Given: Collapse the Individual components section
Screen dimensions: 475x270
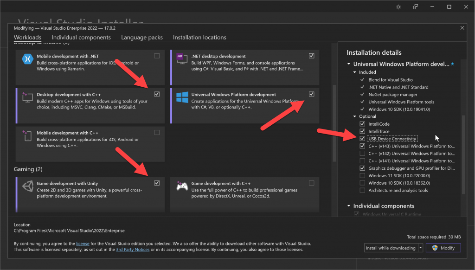Looking at the screenshot, I should (349, 206).
